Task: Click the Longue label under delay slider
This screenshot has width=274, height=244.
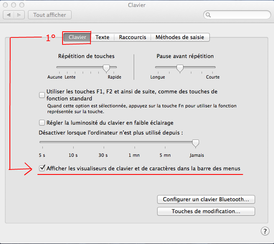Action: (158, 77)
